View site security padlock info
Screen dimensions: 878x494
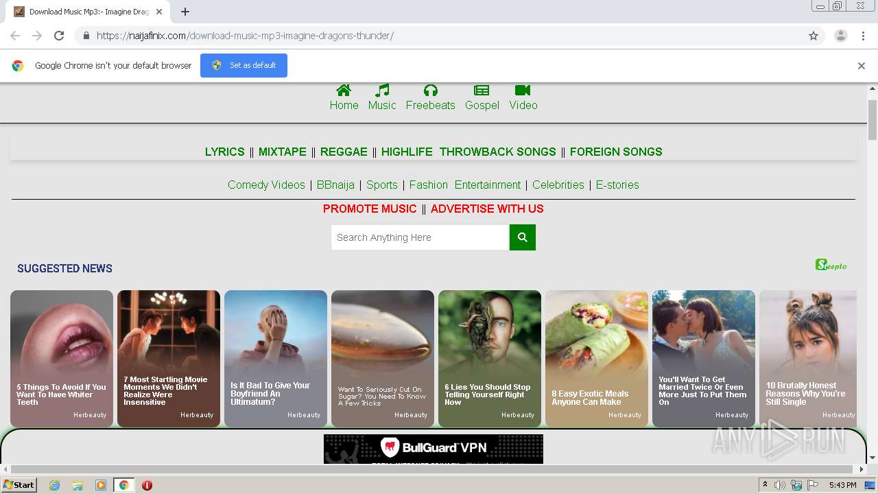[86, 36]
